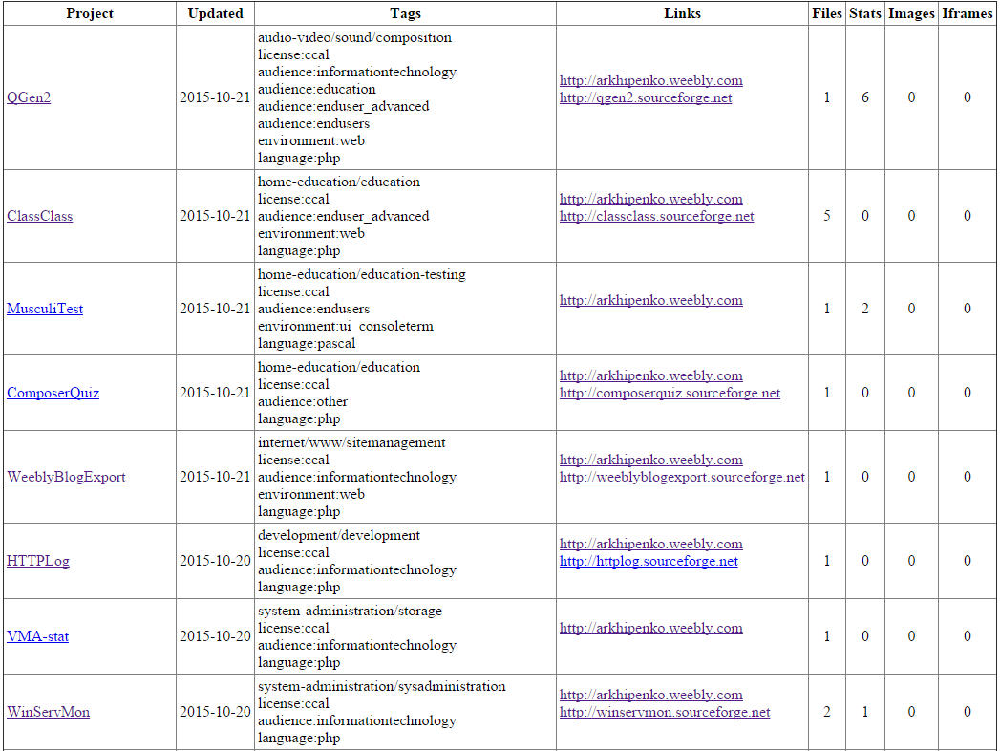Open the classclass.sourceforge.net link
Image resolution: width=1000 pixels, height=751 pixels.
656,216
